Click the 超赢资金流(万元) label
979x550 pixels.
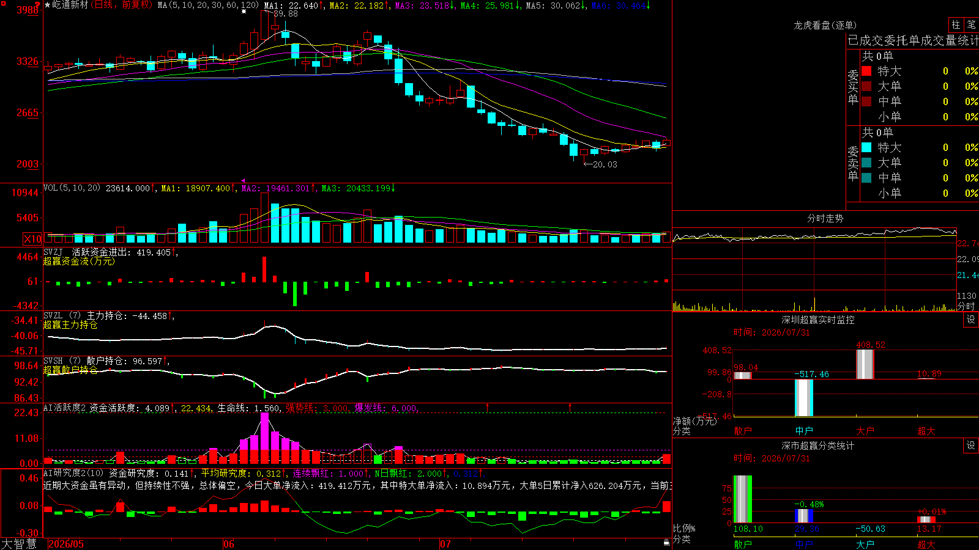point(79,261)
